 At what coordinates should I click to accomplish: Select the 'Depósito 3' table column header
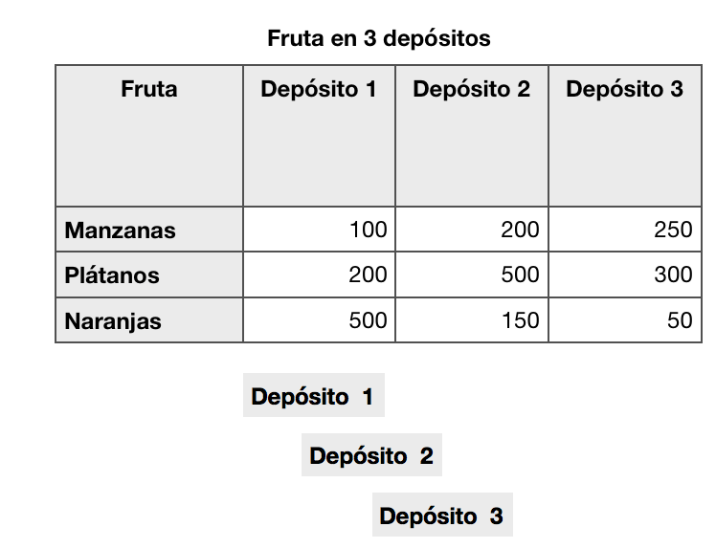click(x=624, y=90)
